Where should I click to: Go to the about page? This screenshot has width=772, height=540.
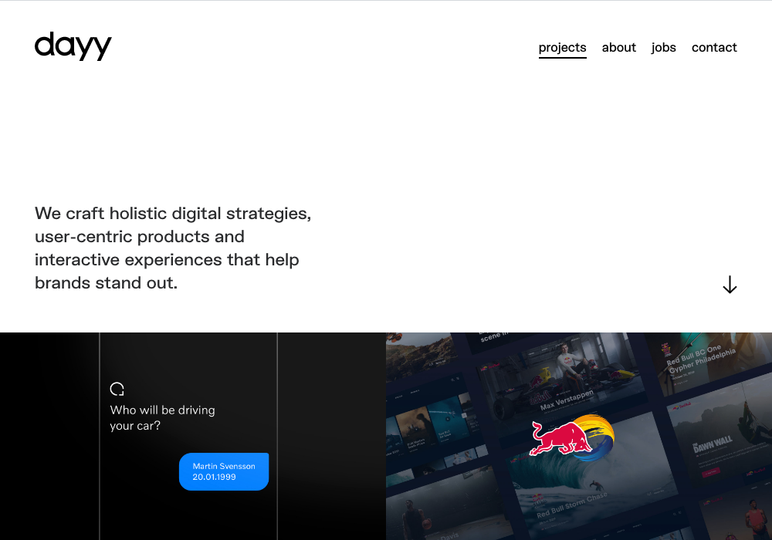pyautogui.click(x=619, y=48)
